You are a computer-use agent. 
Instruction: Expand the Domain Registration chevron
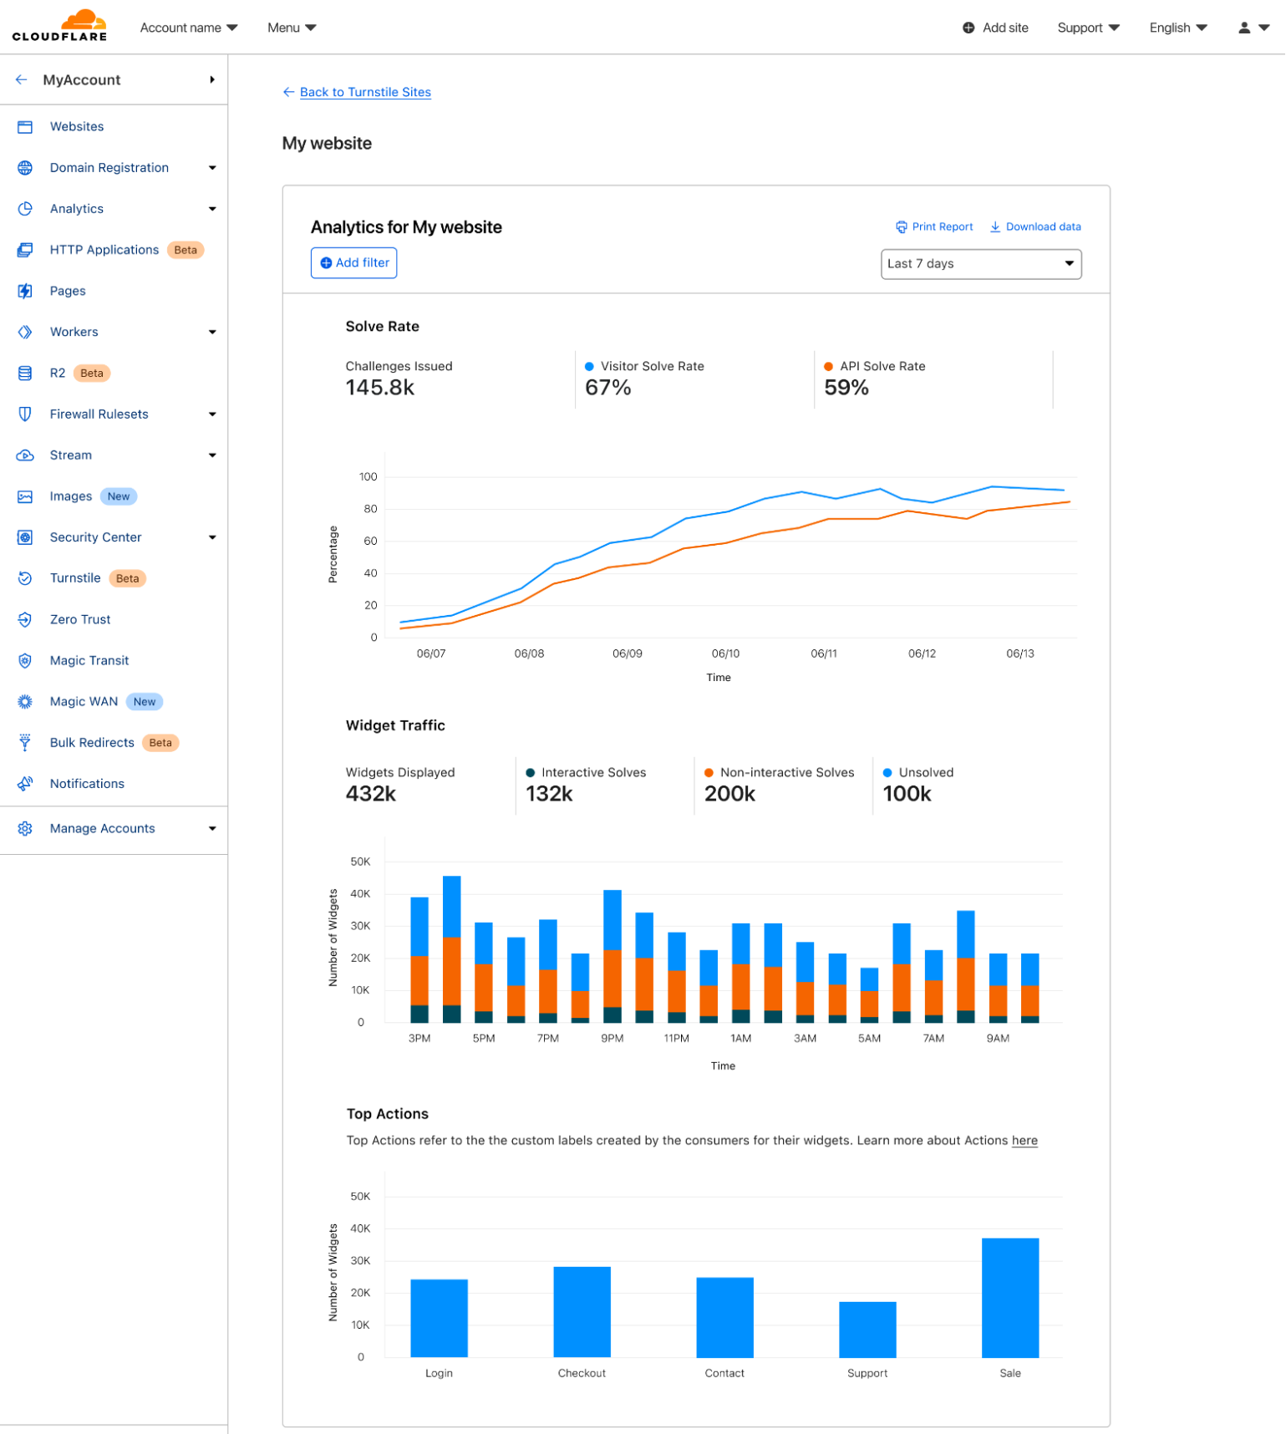(x=212, y=168)
